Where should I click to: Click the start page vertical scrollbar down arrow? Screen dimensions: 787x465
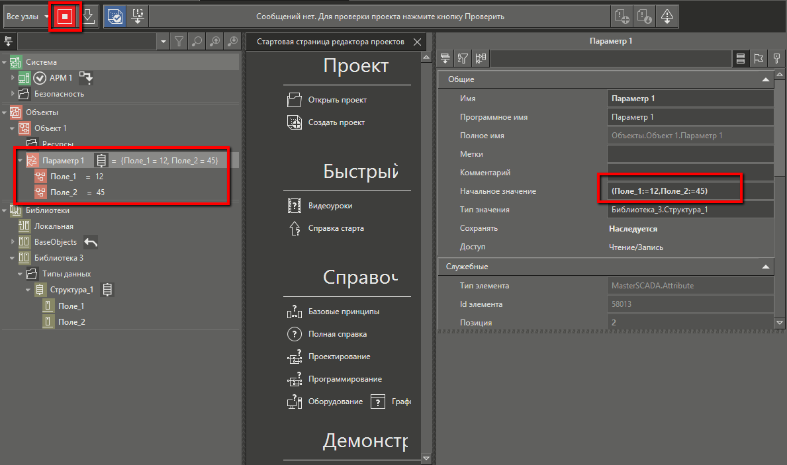pos(427,458)
